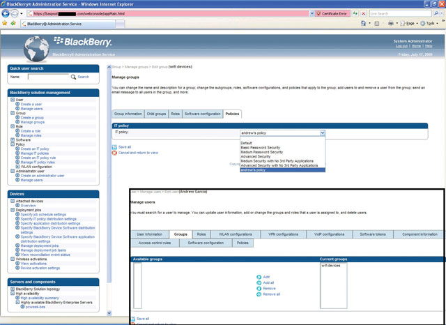
Task: Switch to the Group information tab
Action: point(128,114)
